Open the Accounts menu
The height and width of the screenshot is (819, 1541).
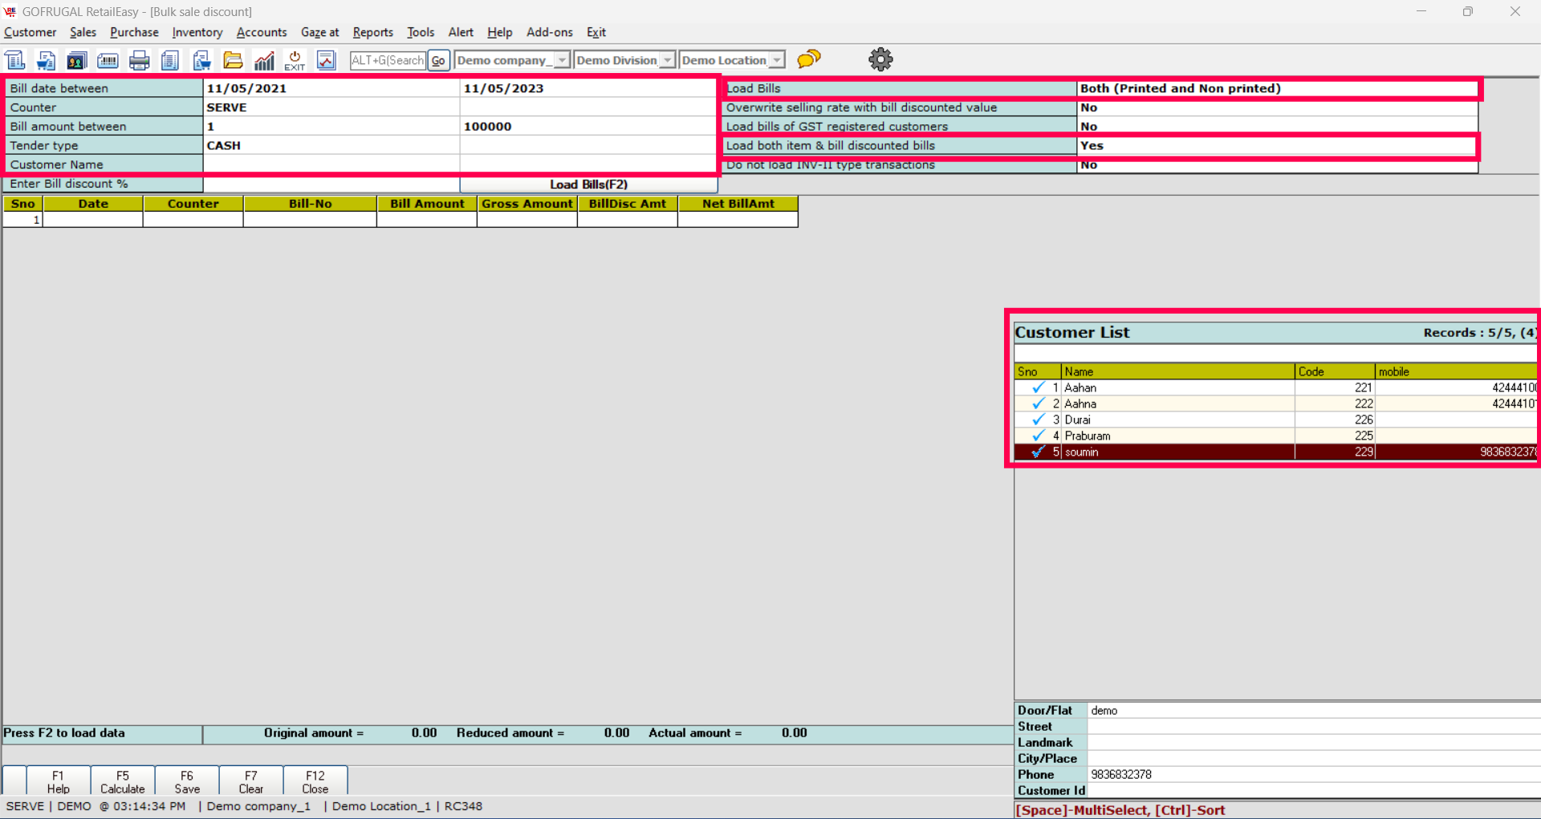click(x=262, y=32)
